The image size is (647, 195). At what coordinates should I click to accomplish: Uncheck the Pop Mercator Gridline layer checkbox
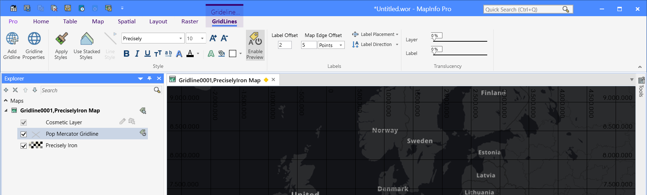point(23,134)
